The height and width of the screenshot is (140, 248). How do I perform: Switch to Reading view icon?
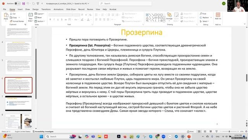tap(211, 131)
